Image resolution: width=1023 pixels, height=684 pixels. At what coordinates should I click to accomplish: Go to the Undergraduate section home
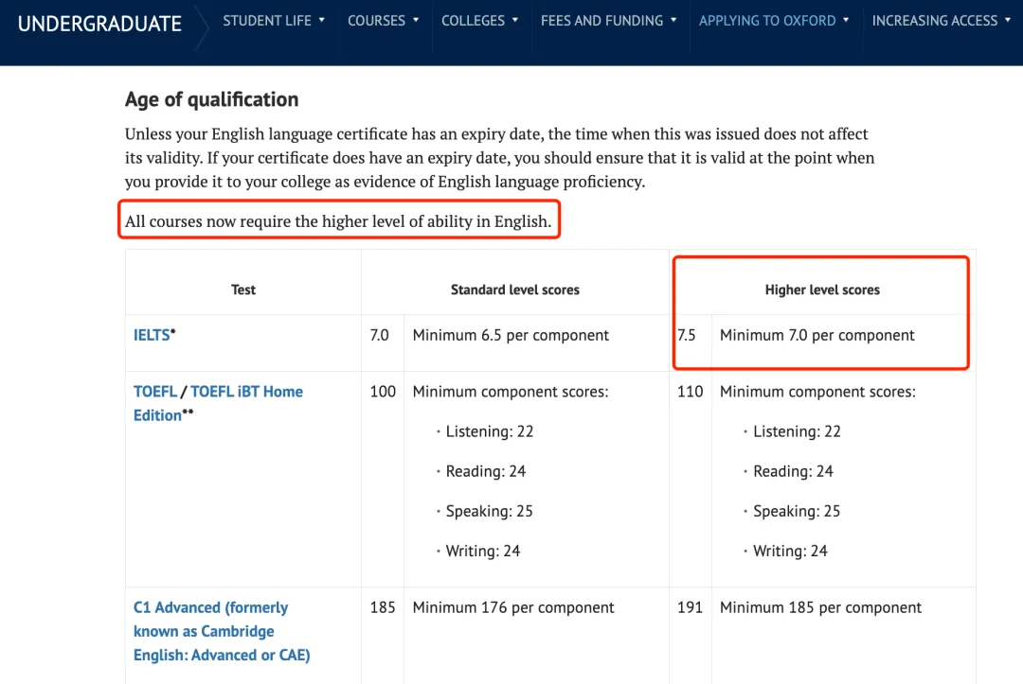pos(99,24)
